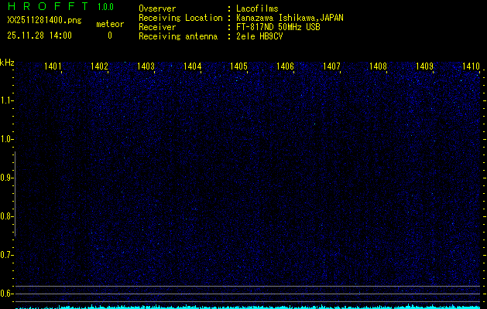Click the 0.6 frequency axis label
The image size is (487, 309).
tap(7, 293)
